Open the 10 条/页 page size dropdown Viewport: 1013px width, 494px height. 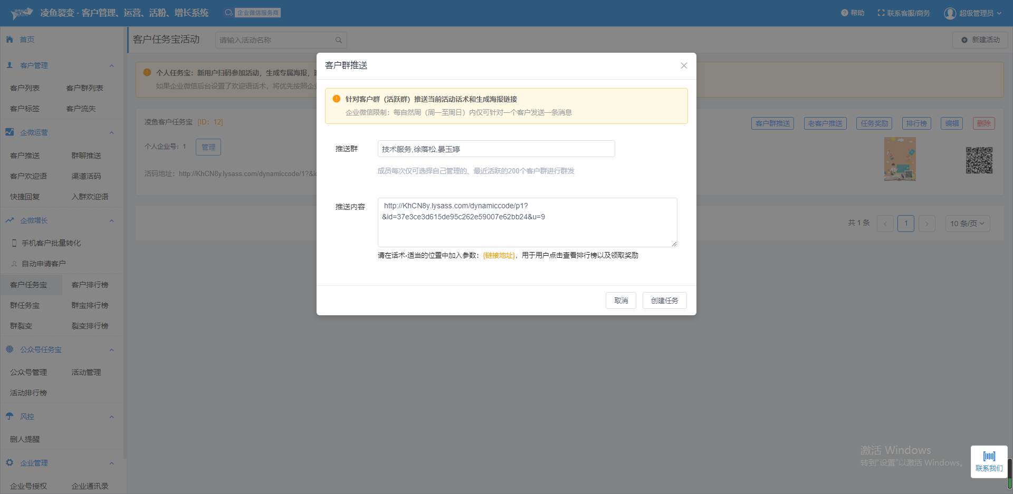[967, 224]
